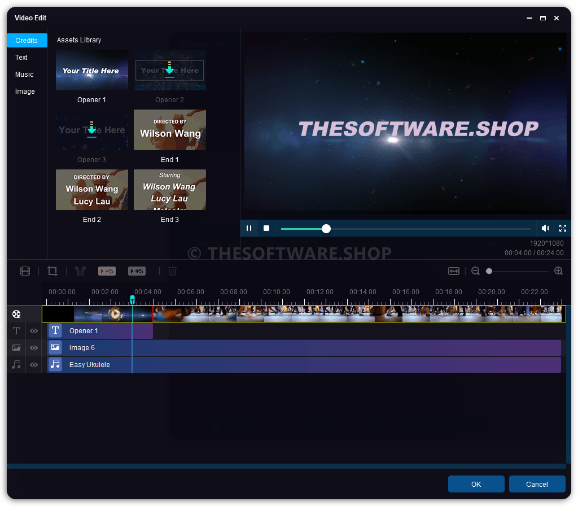
Task: Choose the End 1 credits template
Action: [169, 130]
